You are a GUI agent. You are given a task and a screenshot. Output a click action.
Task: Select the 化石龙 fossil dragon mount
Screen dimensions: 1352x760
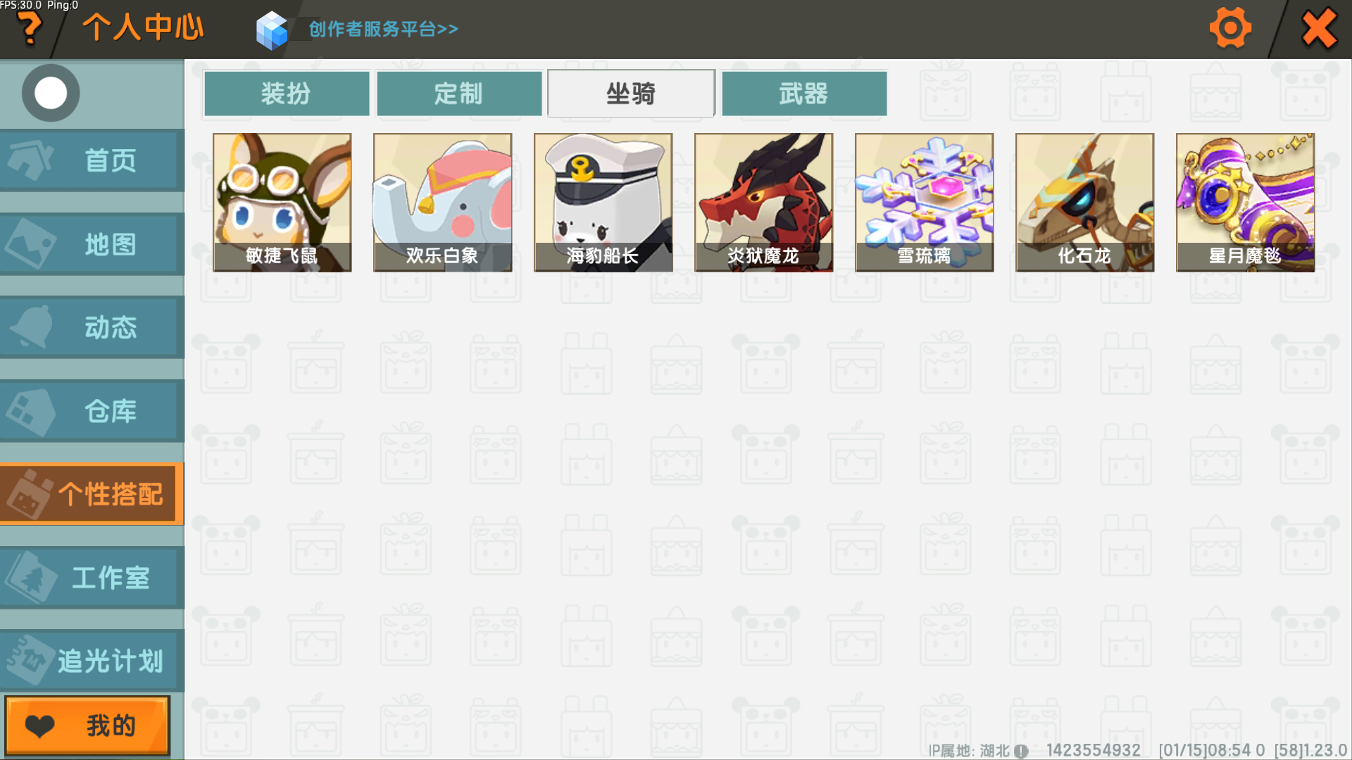point(1084,203)
